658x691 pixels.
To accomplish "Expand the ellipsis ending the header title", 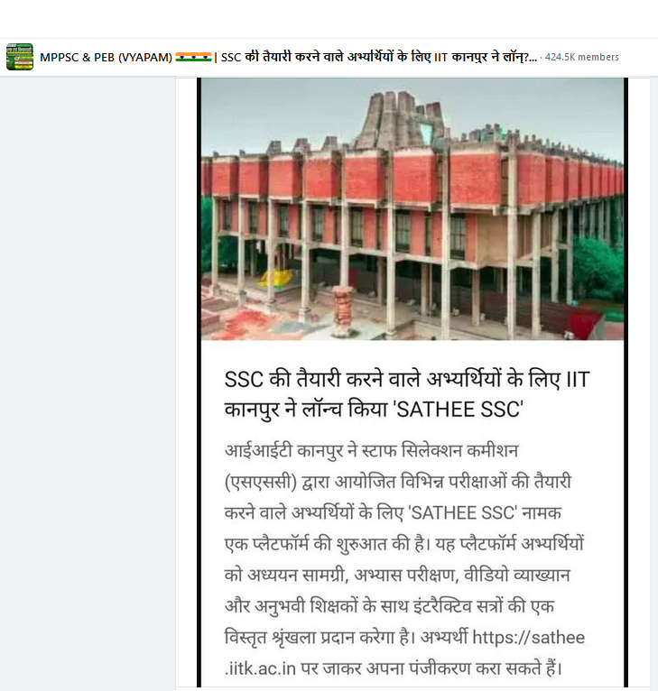I will (x=533, y=58).
